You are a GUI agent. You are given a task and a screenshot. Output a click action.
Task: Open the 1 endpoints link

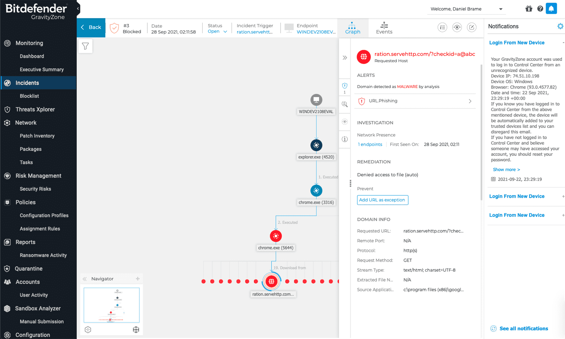[370, 144]
